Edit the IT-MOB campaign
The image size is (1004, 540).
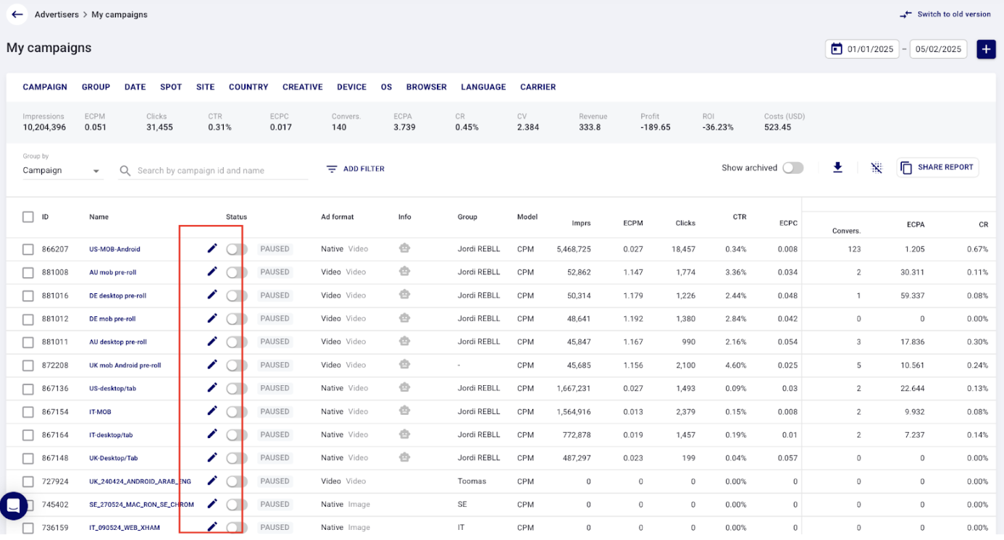click(212, 410)
